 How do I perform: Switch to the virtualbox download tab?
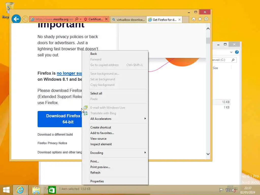[128, 20]
